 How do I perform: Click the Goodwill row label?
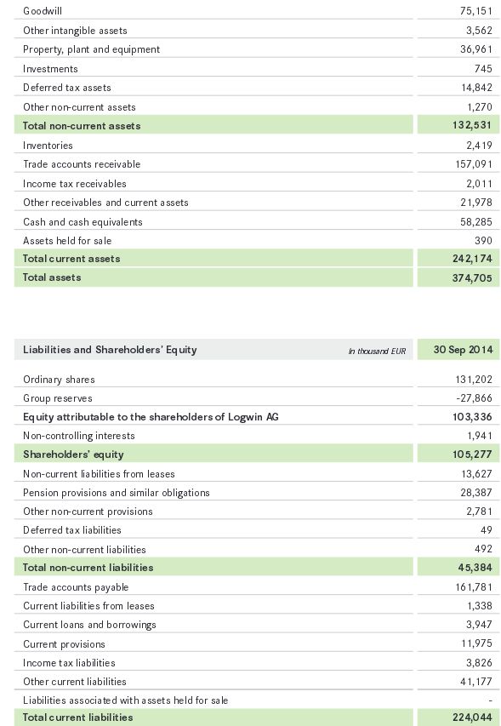(x=42, y=11)
